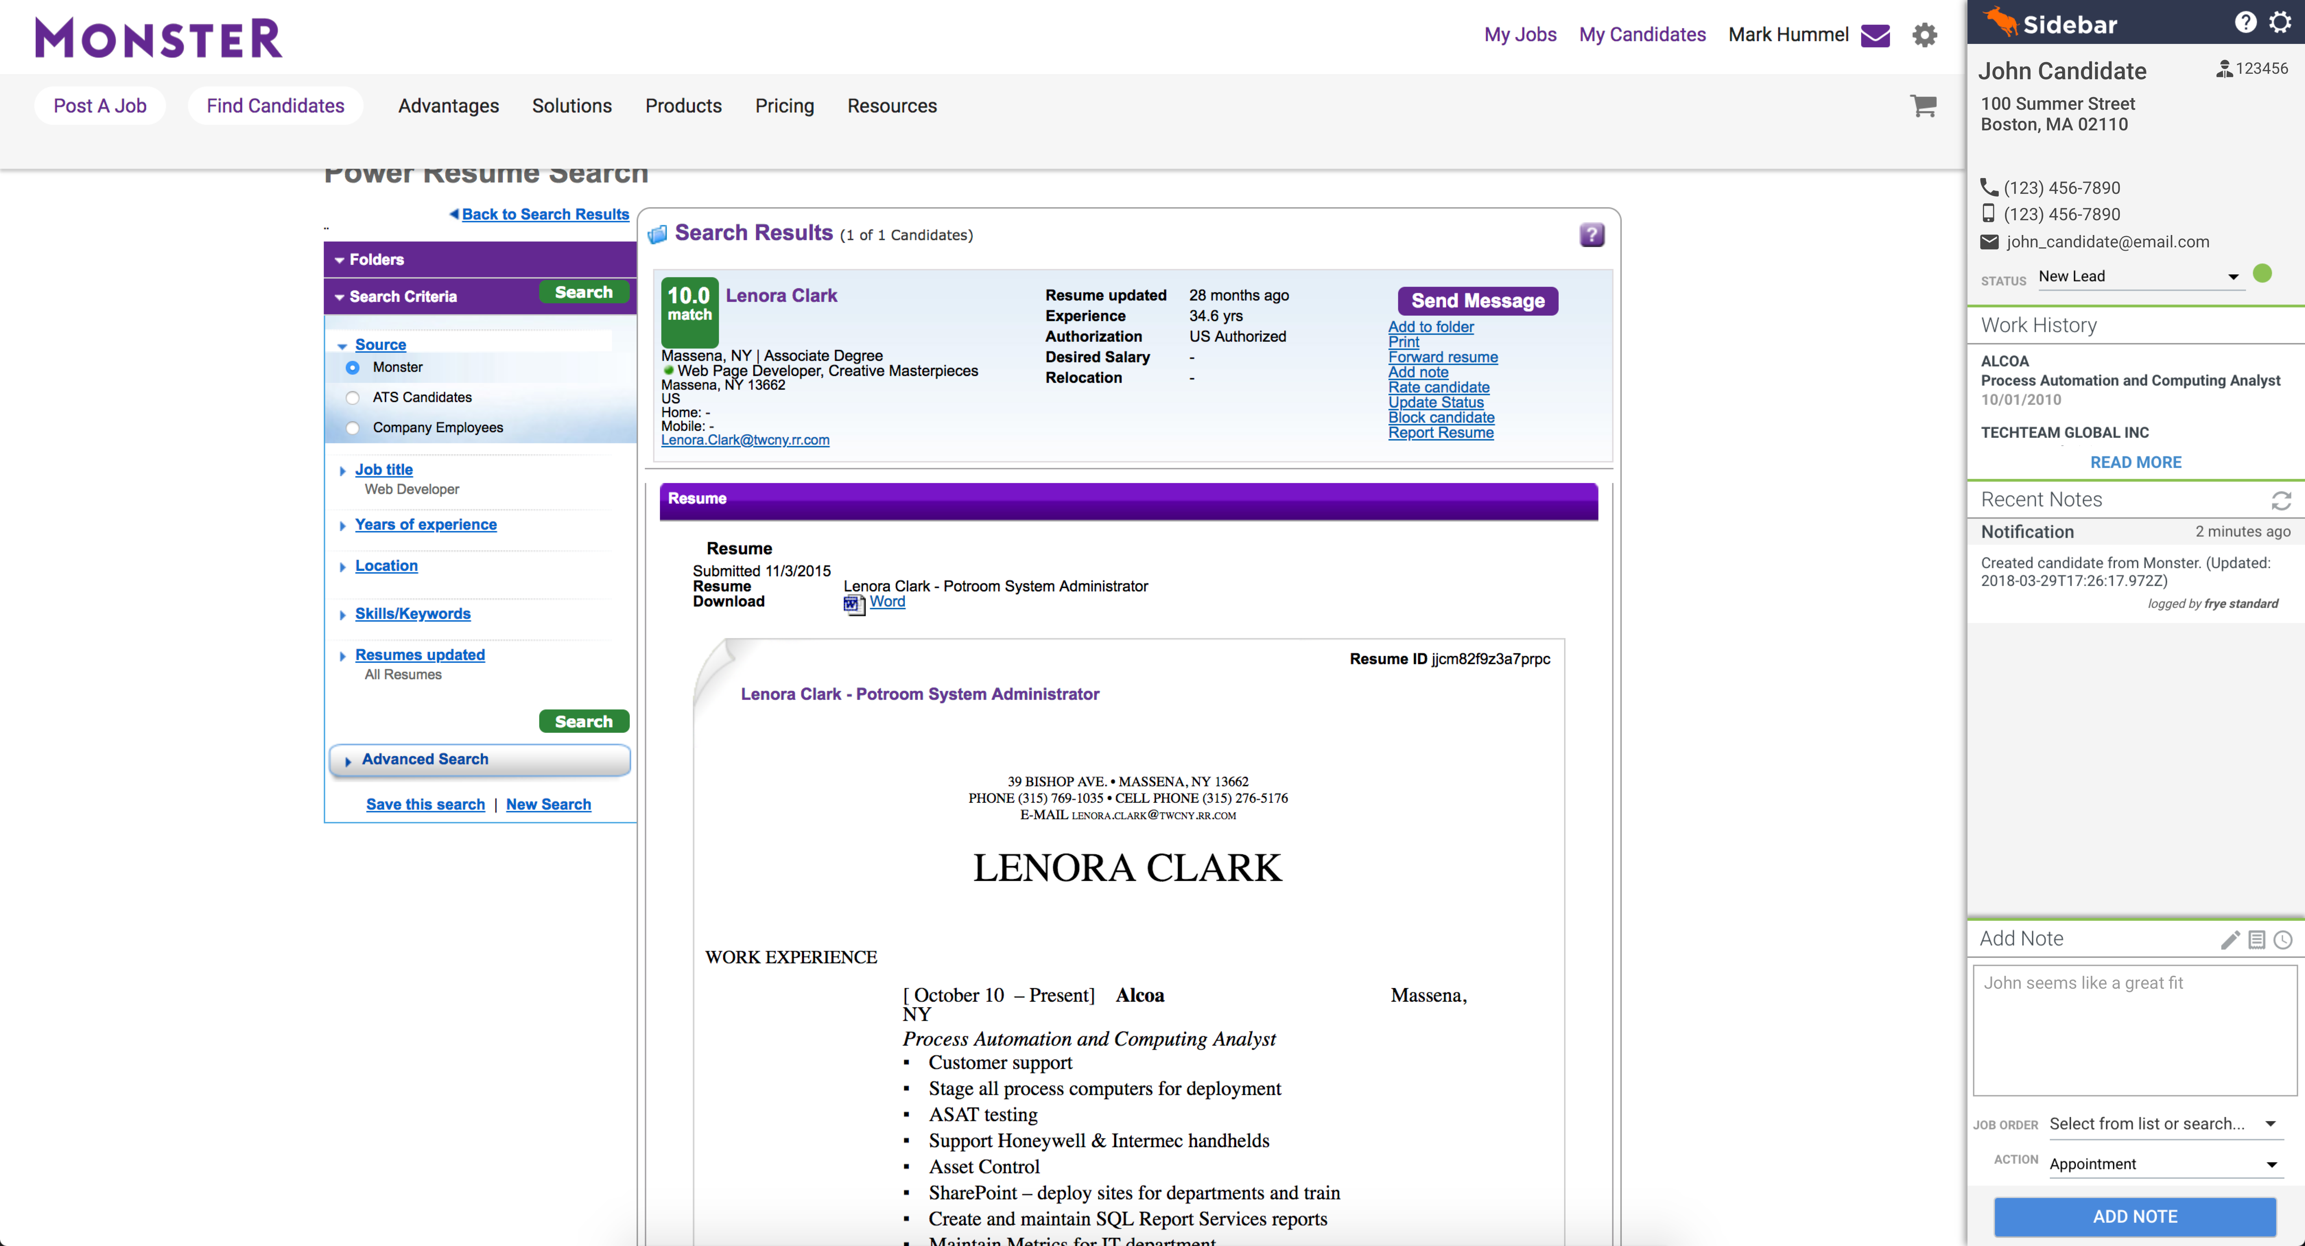Open the Pricing menu
This screenshot has height=1246, width=2305.
click(785, 106)
